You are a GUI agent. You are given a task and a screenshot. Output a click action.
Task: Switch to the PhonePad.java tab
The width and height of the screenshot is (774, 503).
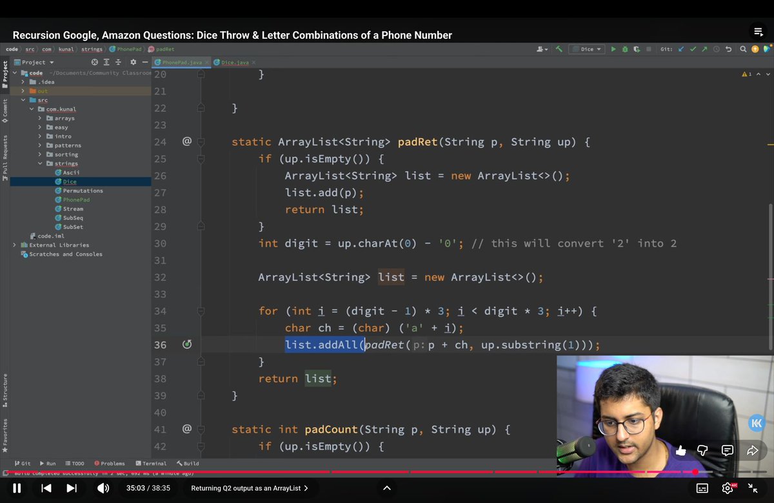tap(181, 62)
